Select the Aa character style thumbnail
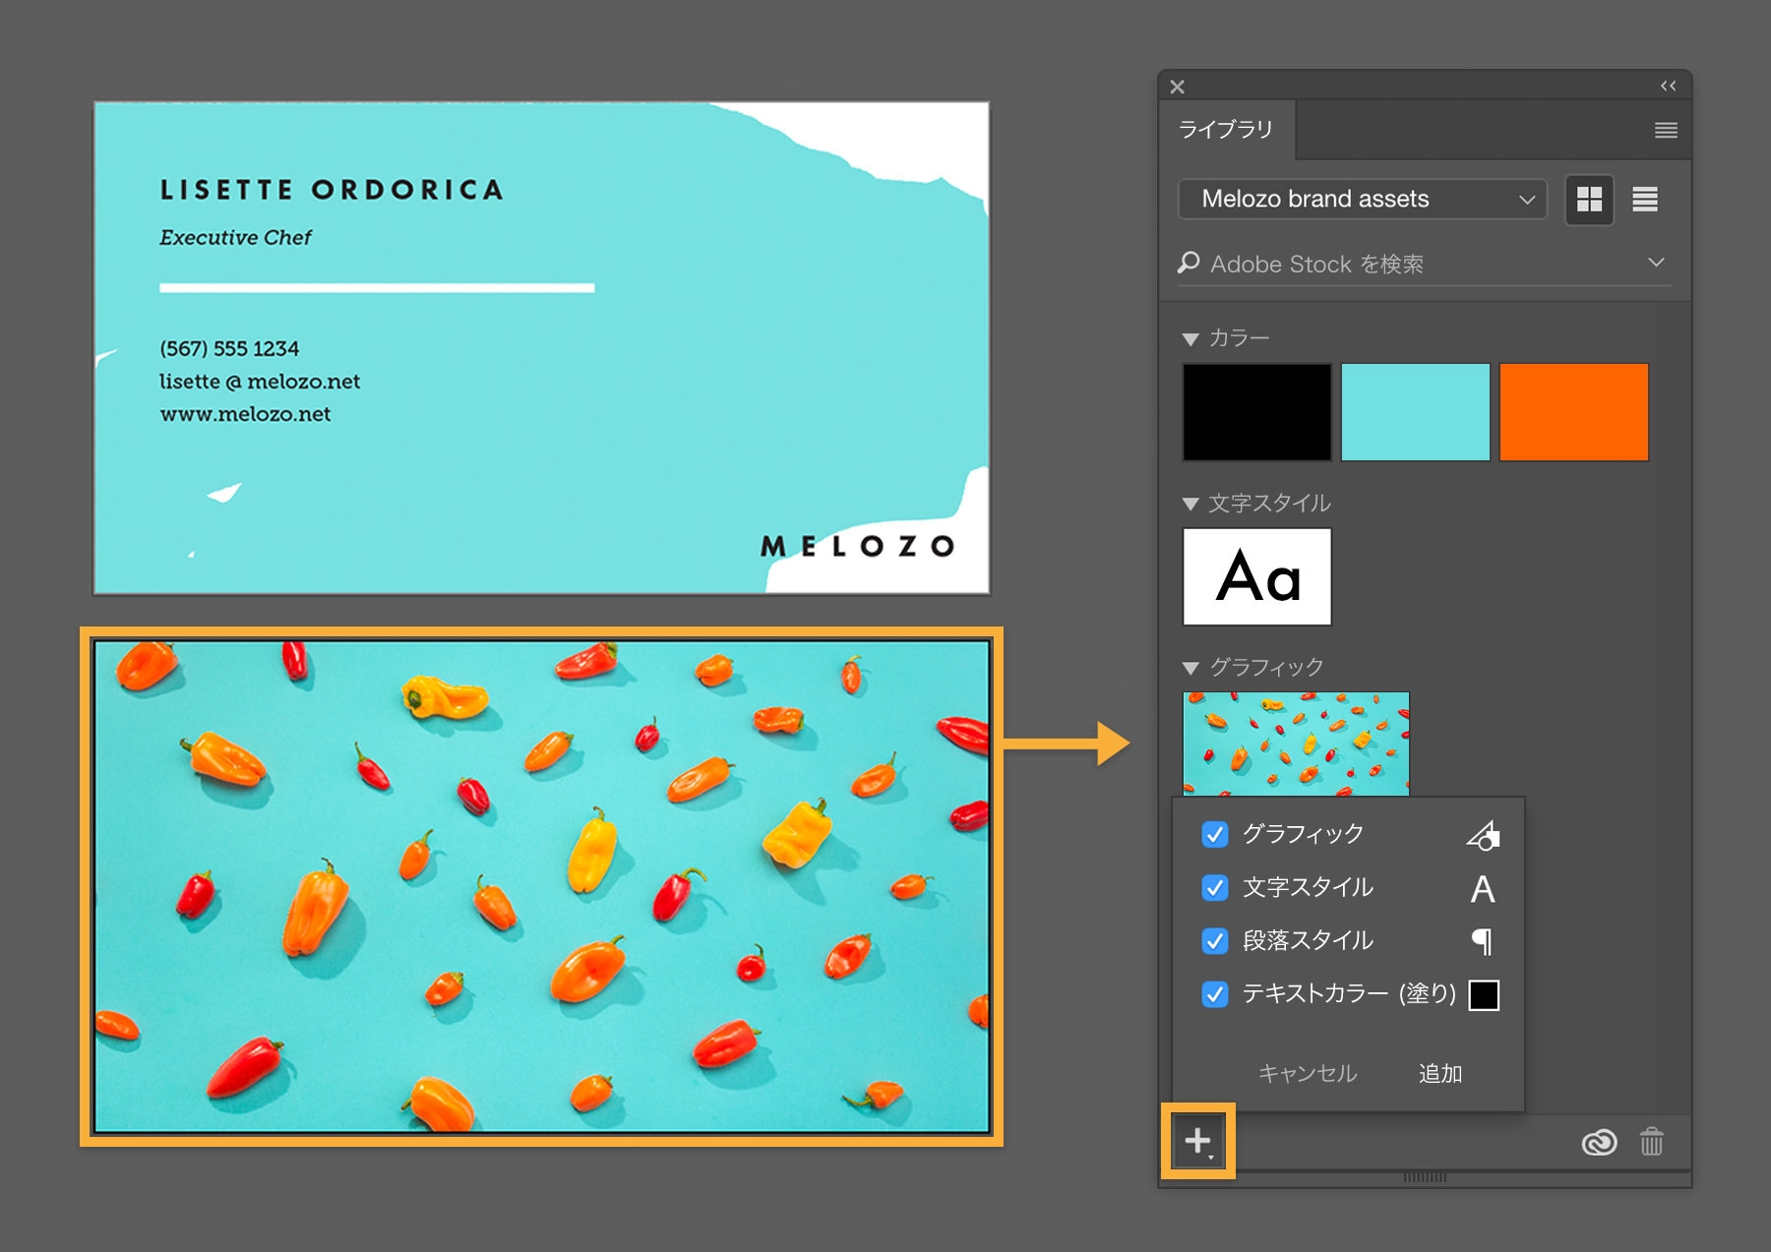The width and height of the screenshot is (1771, 1252). 1256,576
